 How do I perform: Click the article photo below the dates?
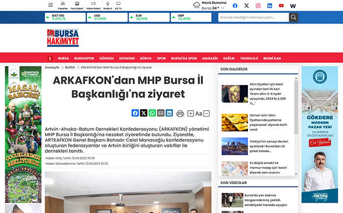point(128,192)
